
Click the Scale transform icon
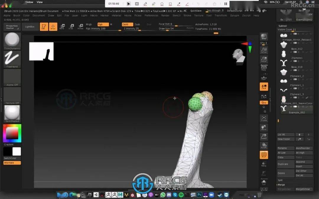pos(71,27)
